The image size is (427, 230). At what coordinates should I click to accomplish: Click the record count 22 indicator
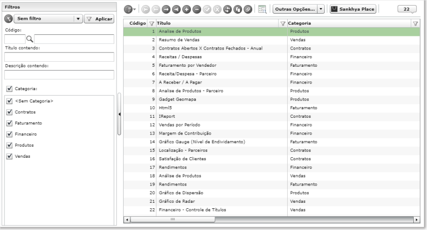pyautogui.click(x=407, y=9)
